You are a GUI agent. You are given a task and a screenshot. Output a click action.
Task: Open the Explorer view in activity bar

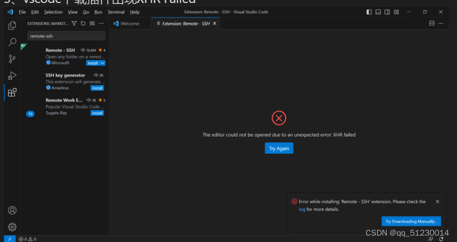pos(12,26)
